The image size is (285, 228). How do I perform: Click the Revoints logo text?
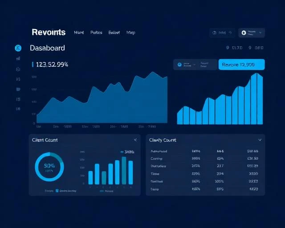point(49,32)
